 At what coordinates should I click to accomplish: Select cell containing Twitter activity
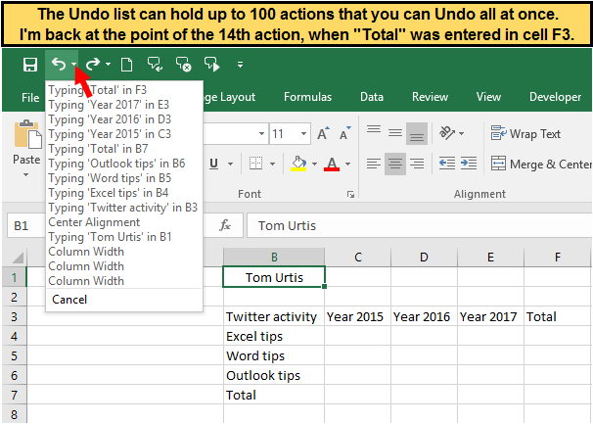tap(274, 316)
